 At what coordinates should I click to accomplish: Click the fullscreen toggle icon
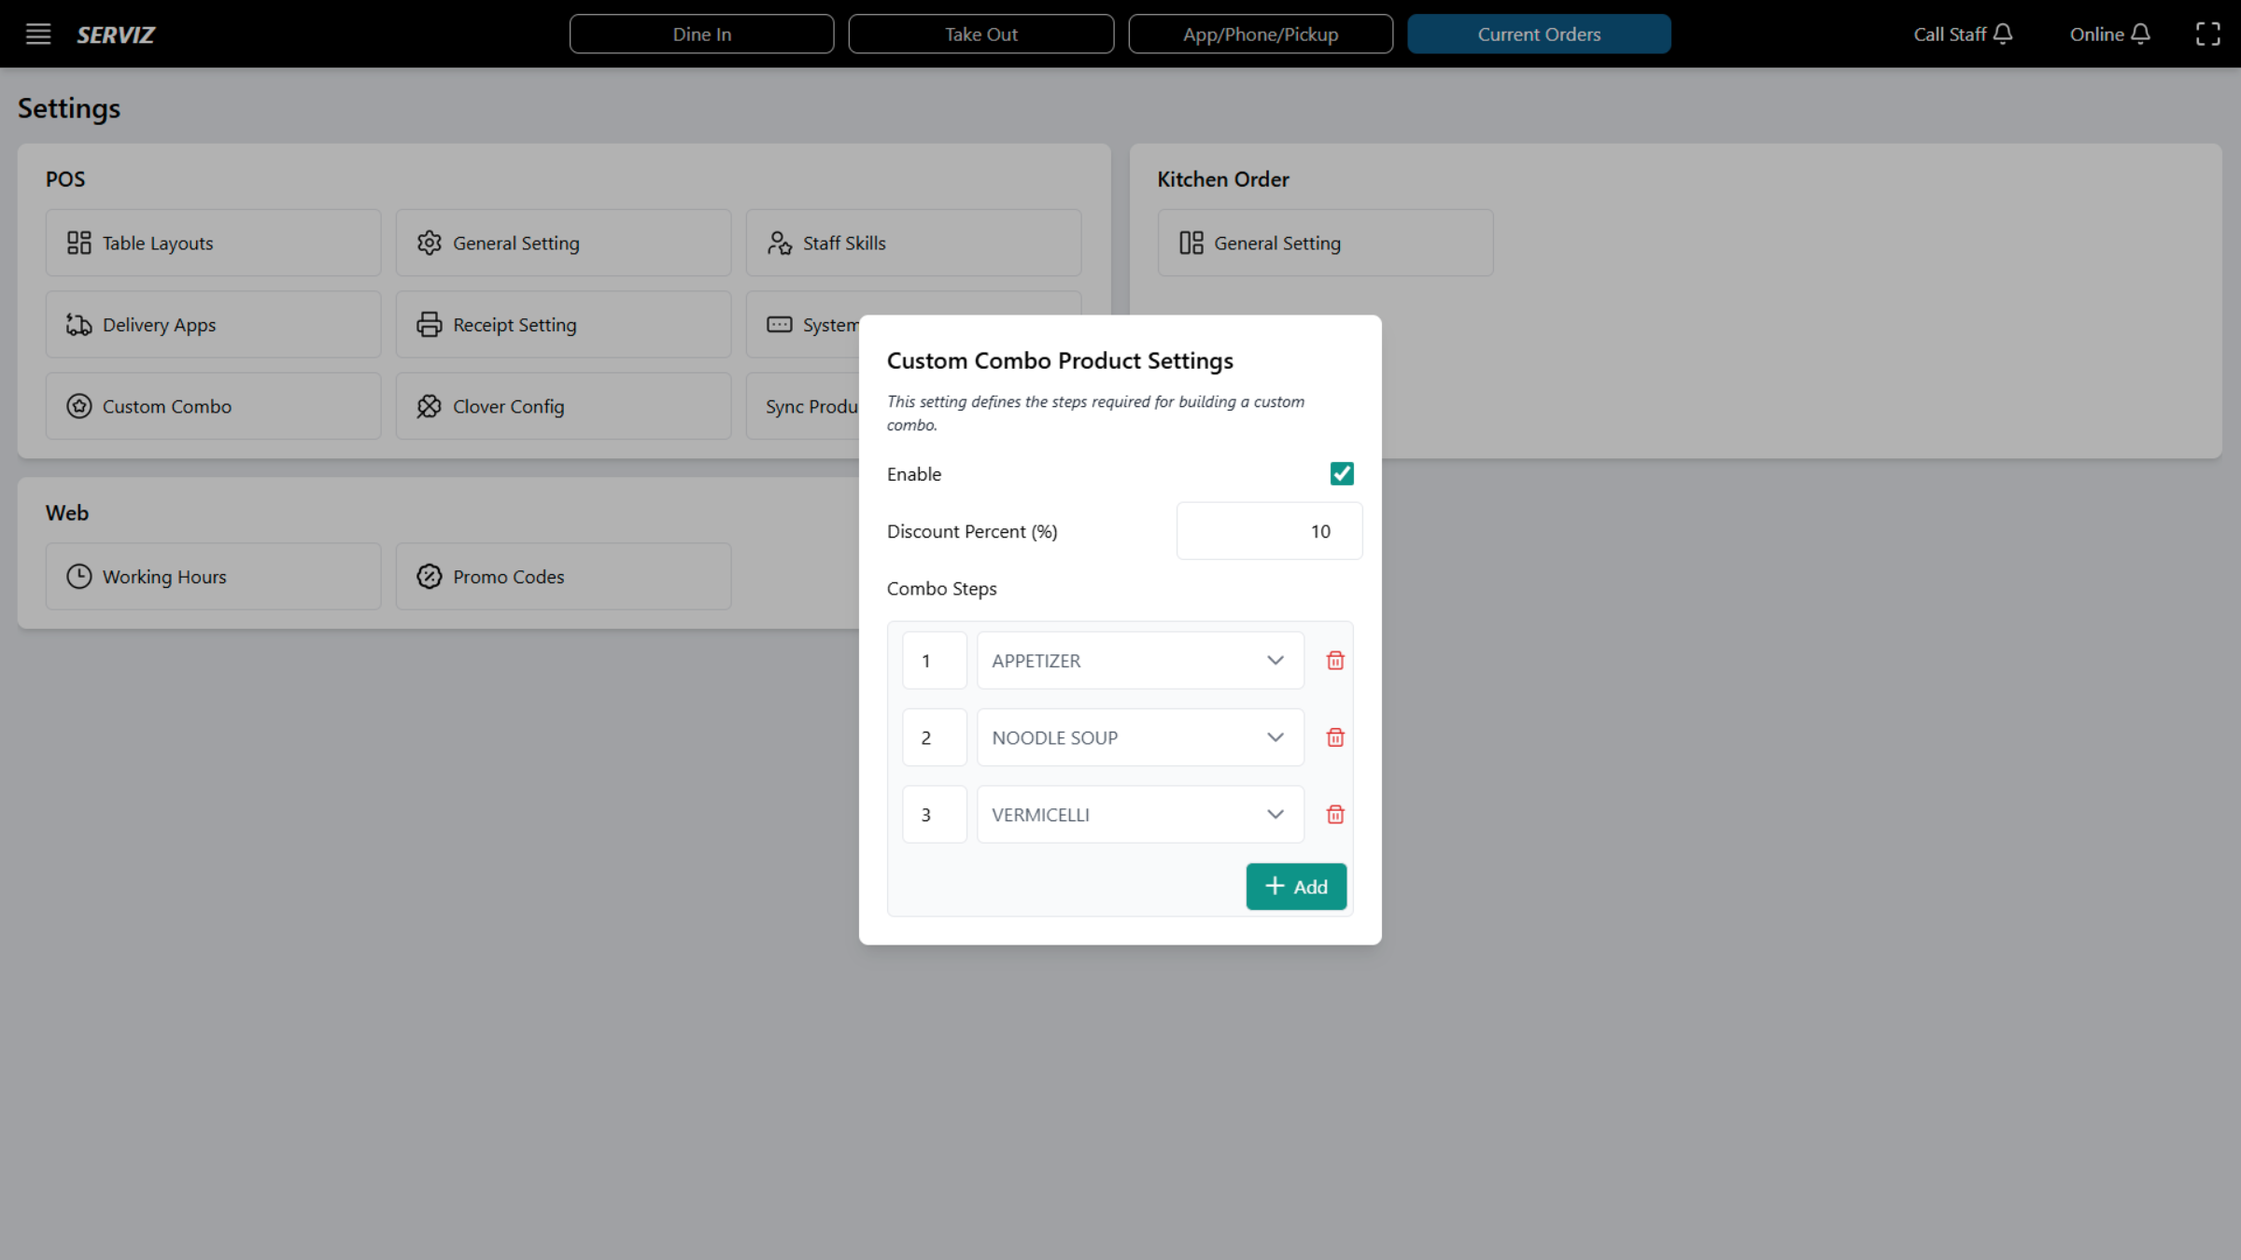pos(2207,35)
